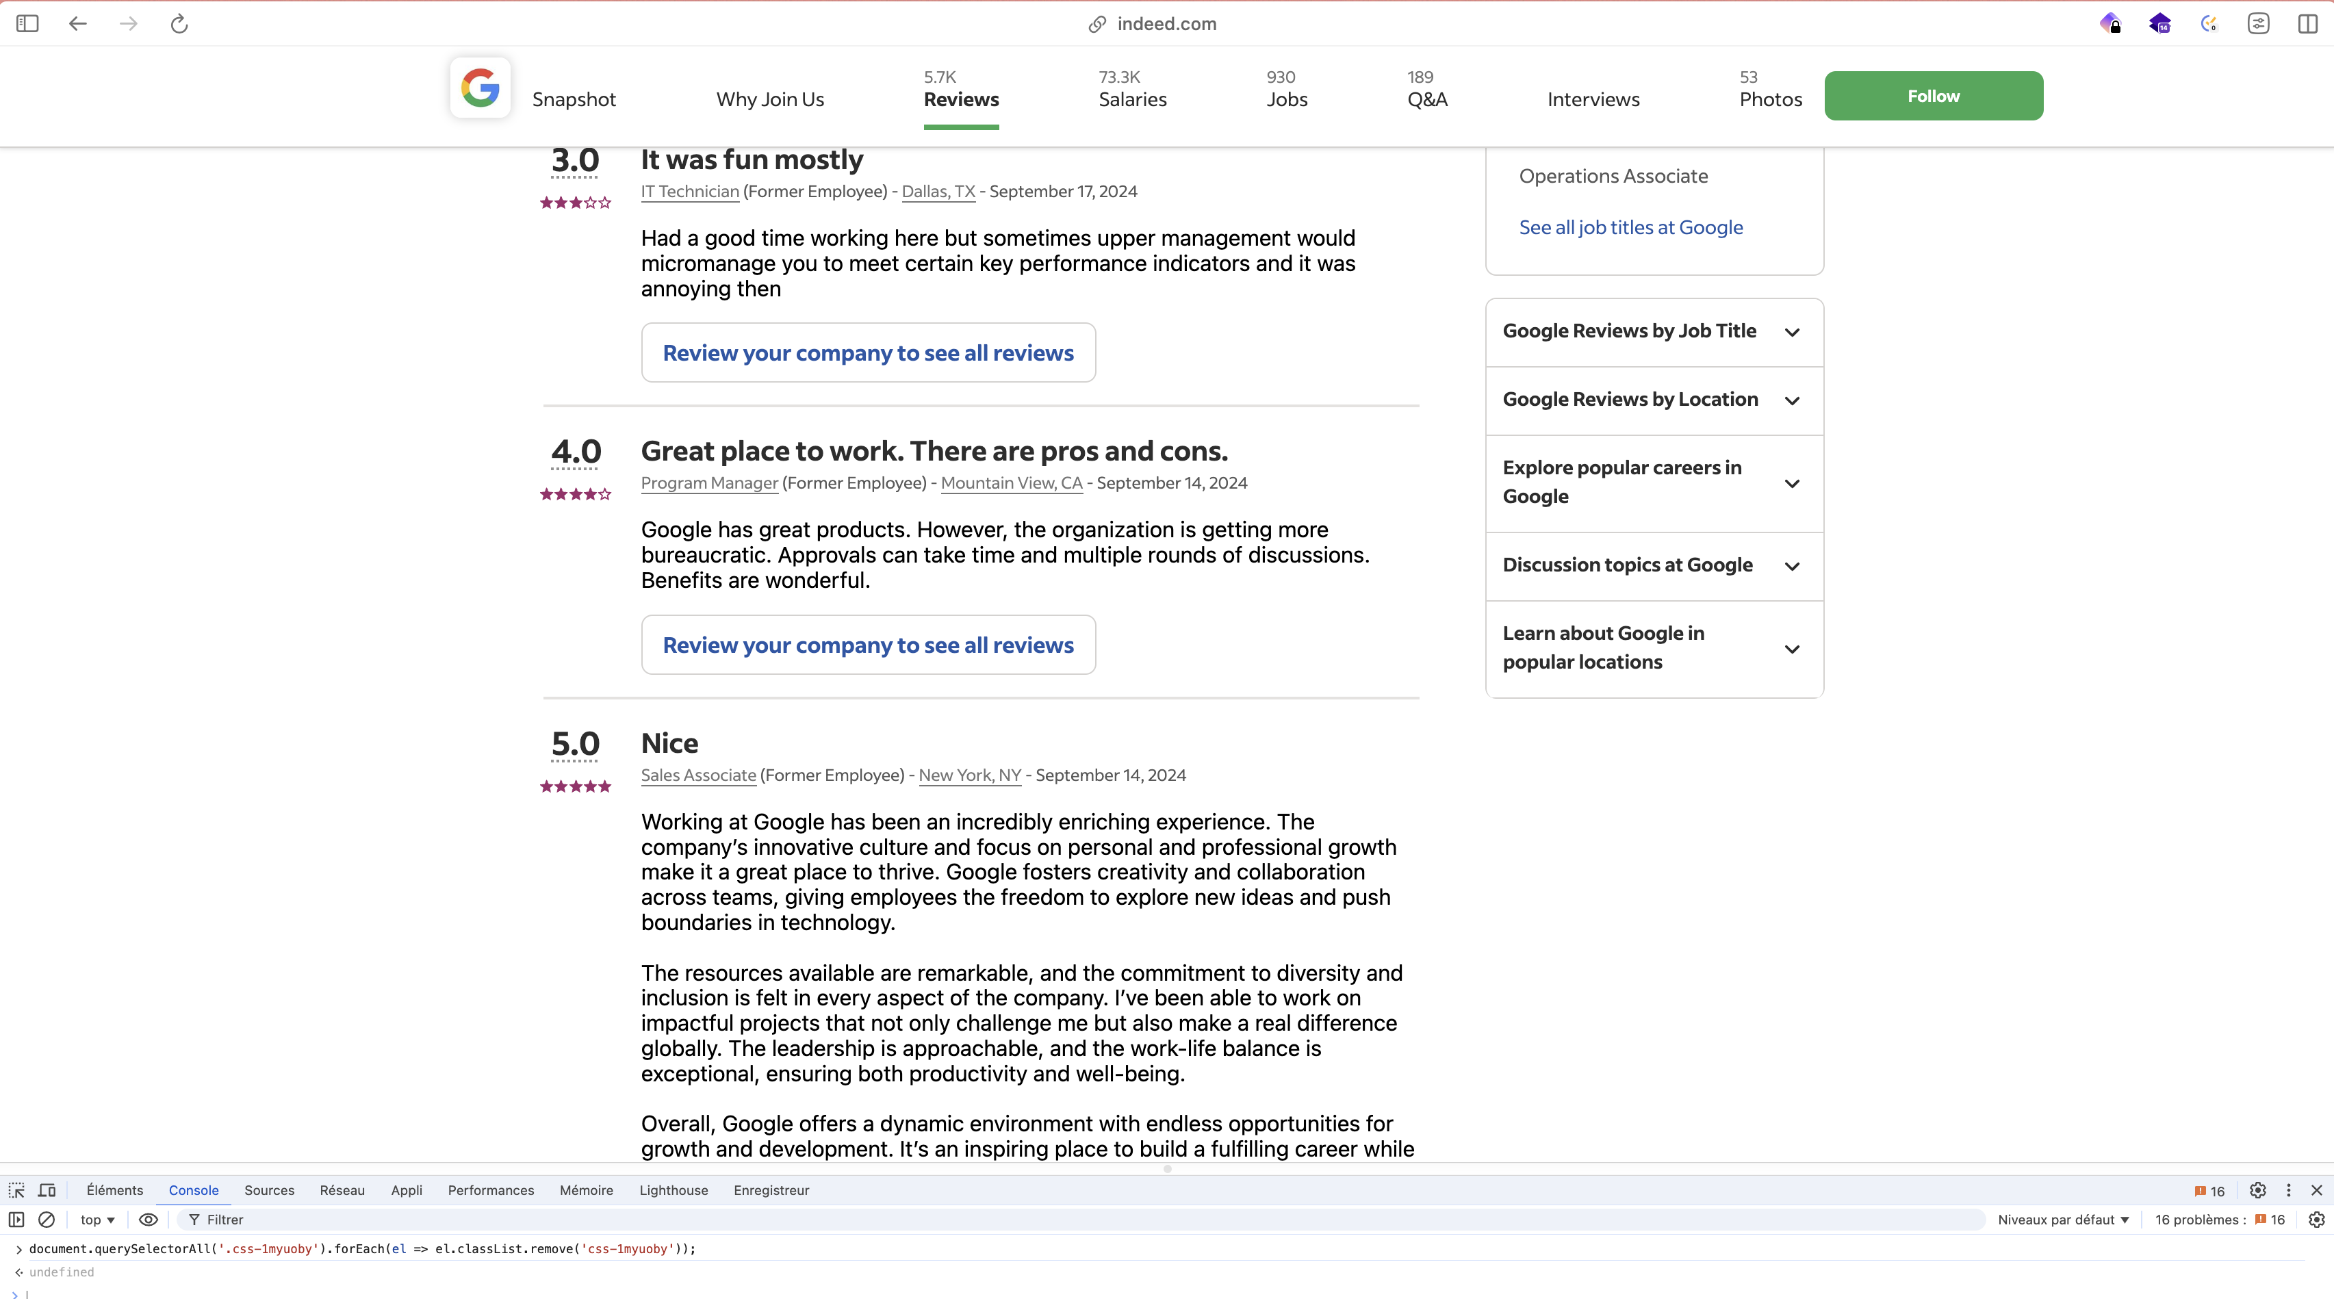
Task: Go forward with the browser forward arrow
Action: (x=129, y=23)
